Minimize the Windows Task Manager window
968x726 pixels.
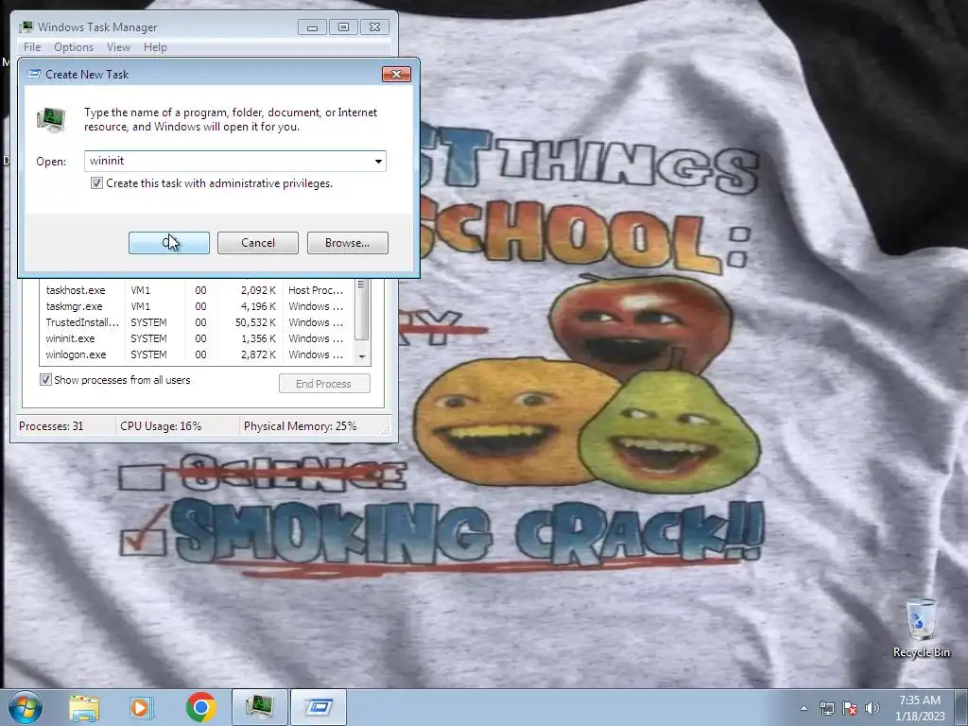[x=312, y=27]
